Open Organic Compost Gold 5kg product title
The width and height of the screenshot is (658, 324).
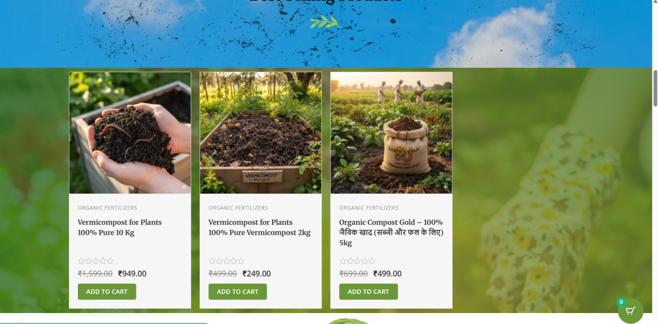point(391,233)
